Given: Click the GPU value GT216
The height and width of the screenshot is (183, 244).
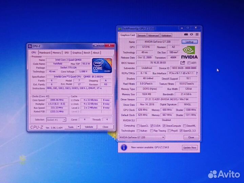Looking at the screenshot, I should 146,47.
